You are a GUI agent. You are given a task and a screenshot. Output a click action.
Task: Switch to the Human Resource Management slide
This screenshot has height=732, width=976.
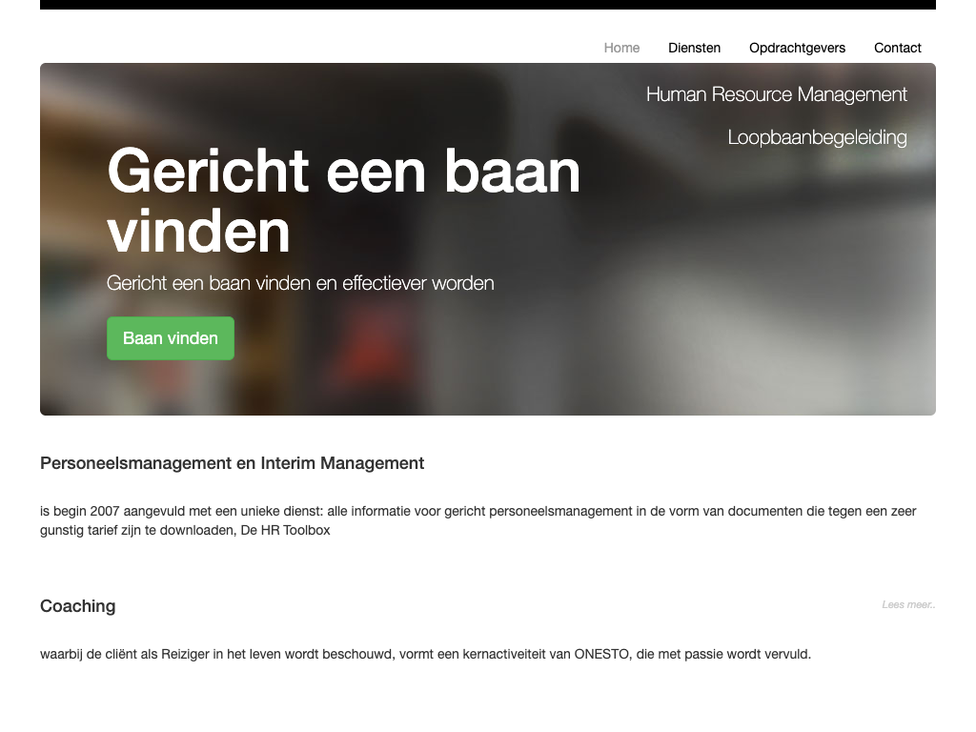point(776,94)
